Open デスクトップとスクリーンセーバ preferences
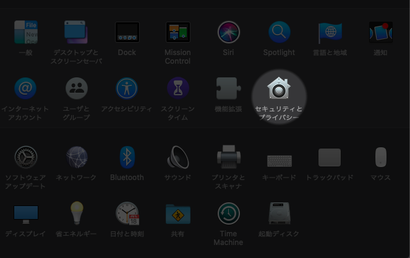Image resolution: width=410 pixels, height=258 pixels. click(x=76, y=32)
